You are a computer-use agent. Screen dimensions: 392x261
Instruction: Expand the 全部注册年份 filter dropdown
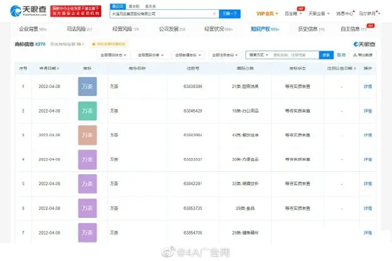point(225,55)
